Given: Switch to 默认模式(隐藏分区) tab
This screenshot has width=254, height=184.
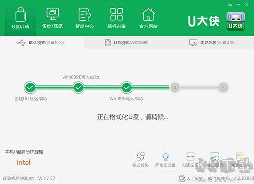Looking at the screenshot, I should tap(40, 43).
